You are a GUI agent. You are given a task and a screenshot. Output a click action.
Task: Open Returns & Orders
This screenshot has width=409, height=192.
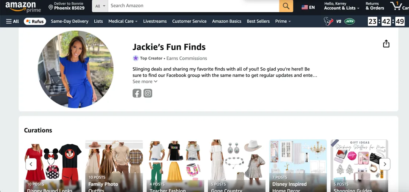click(x=375, y=6)
